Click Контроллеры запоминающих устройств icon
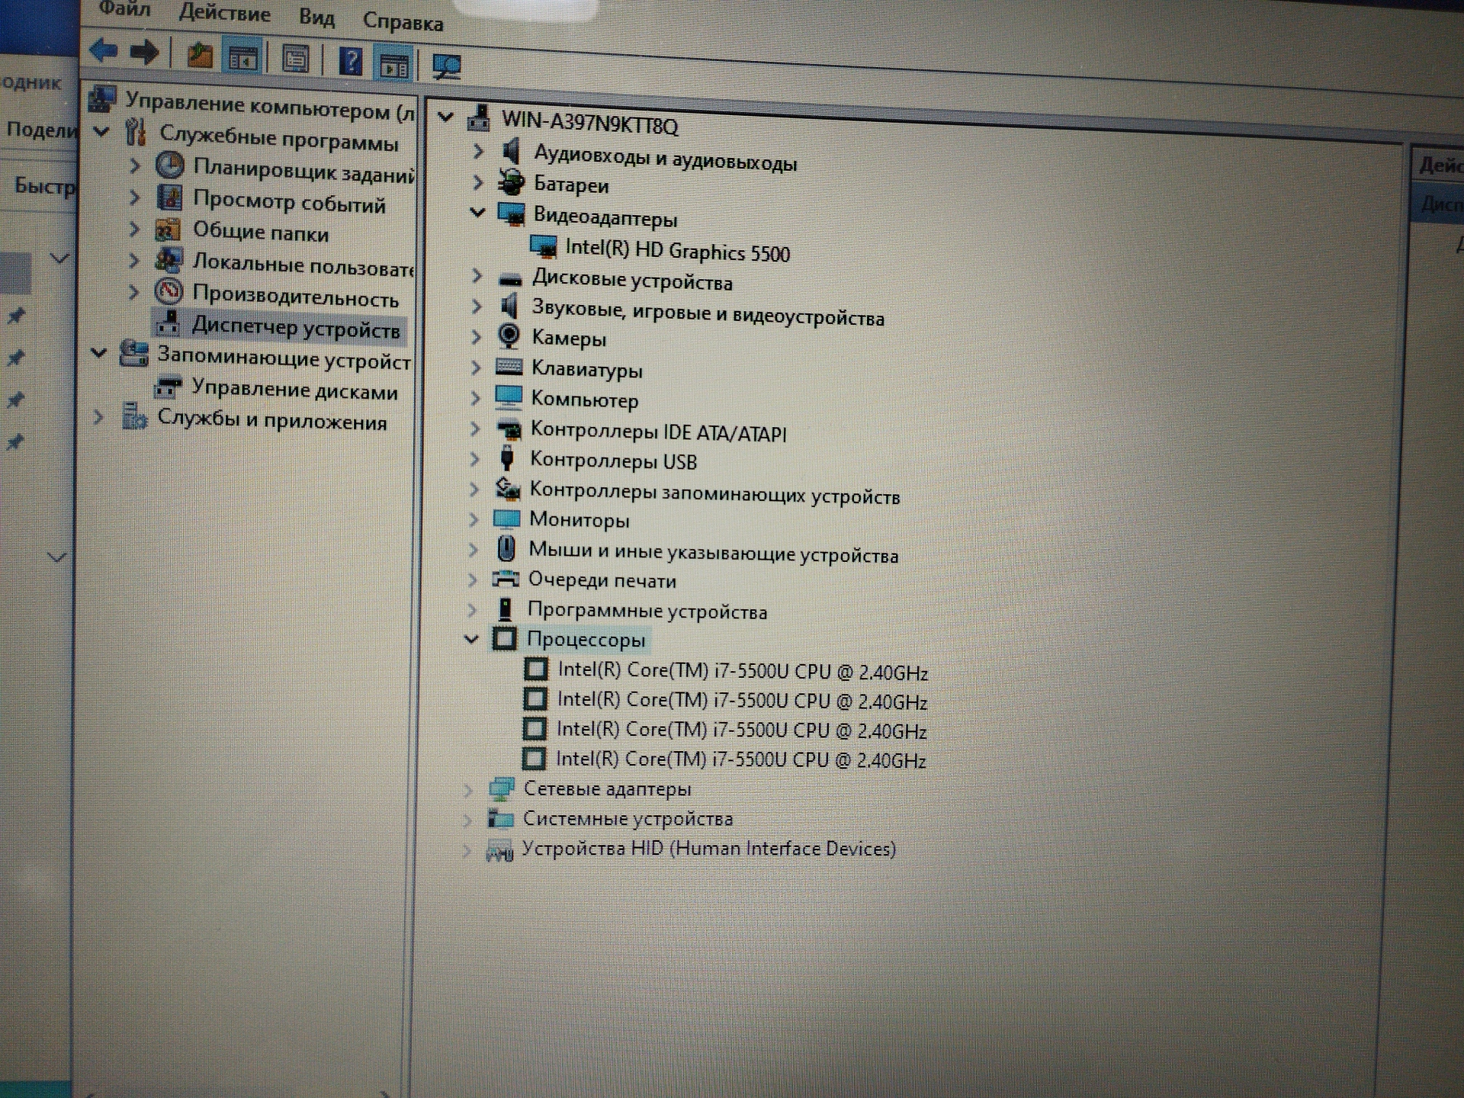1464x1098 pixels. [506, 489]
